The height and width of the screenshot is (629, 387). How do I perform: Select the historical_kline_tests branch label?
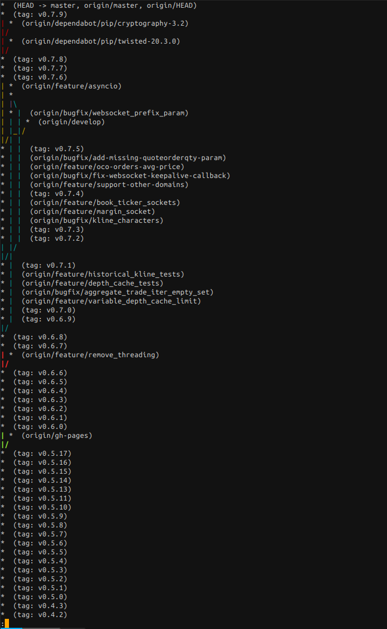[x=103, y=274]
